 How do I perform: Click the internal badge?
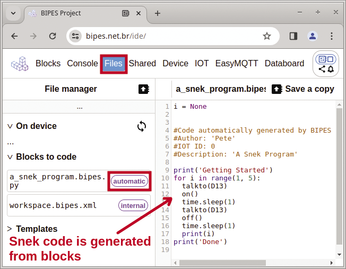(x=133, y=205)
